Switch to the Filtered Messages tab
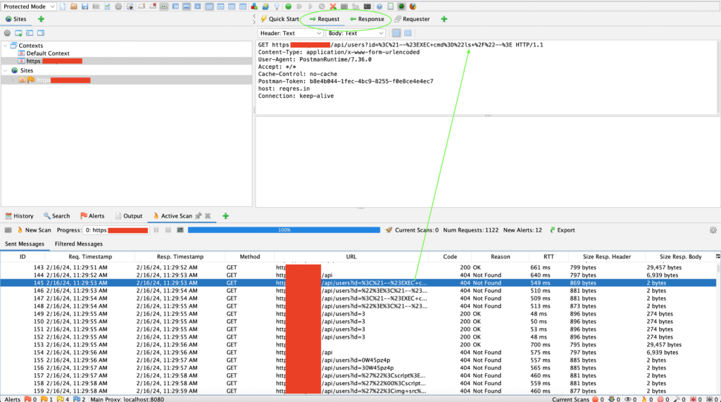Image resolution: width=721 pixels, height=402 pixels. coord(79,244)
